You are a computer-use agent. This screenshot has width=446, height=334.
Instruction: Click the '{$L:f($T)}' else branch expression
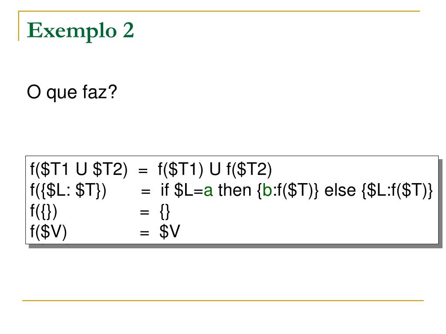pos(397,190)
